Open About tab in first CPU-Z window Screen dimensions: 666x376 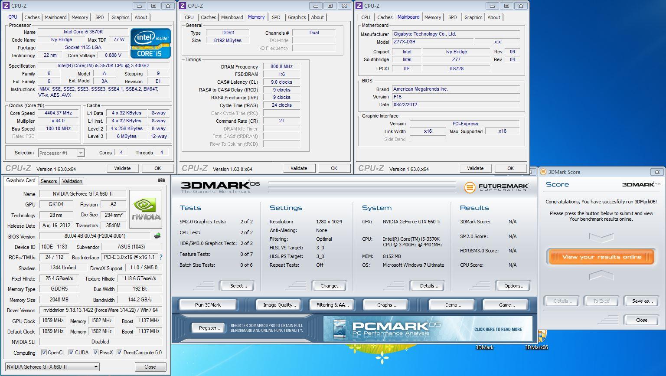click(141, 17)
